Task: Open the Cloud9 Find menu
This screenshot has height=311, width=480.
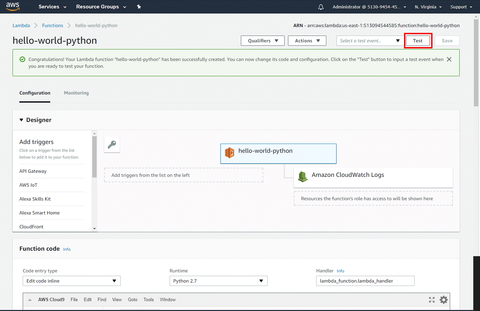Action: click(x=102, y=299)
